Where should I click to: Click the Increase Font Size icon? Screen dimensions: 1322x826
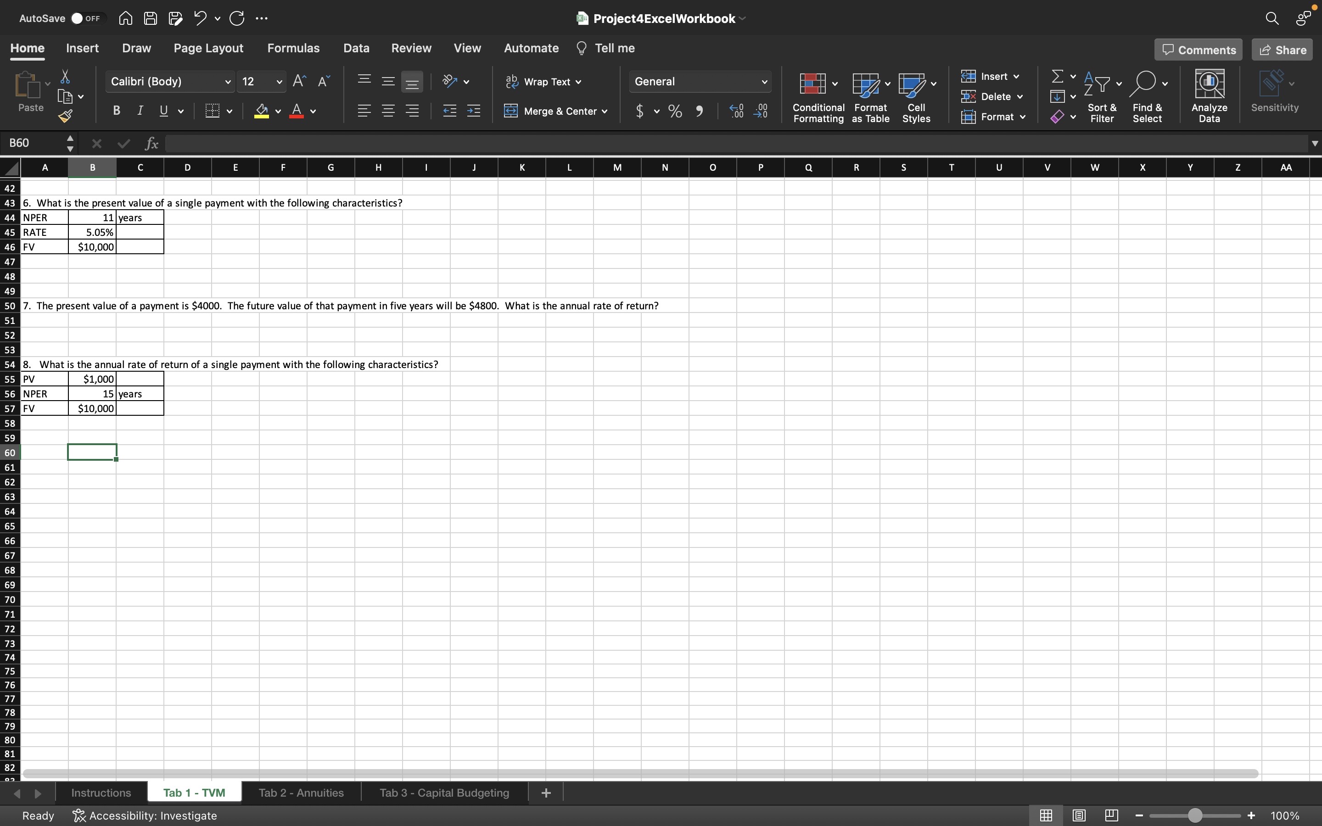[x=299, y=81]
